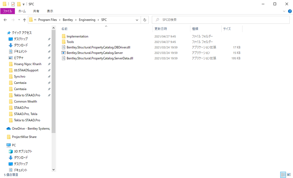Click the Back navigation arrow
Image resolution: width=293 pixels, height=178 pixels.
(x=5, y=20)
